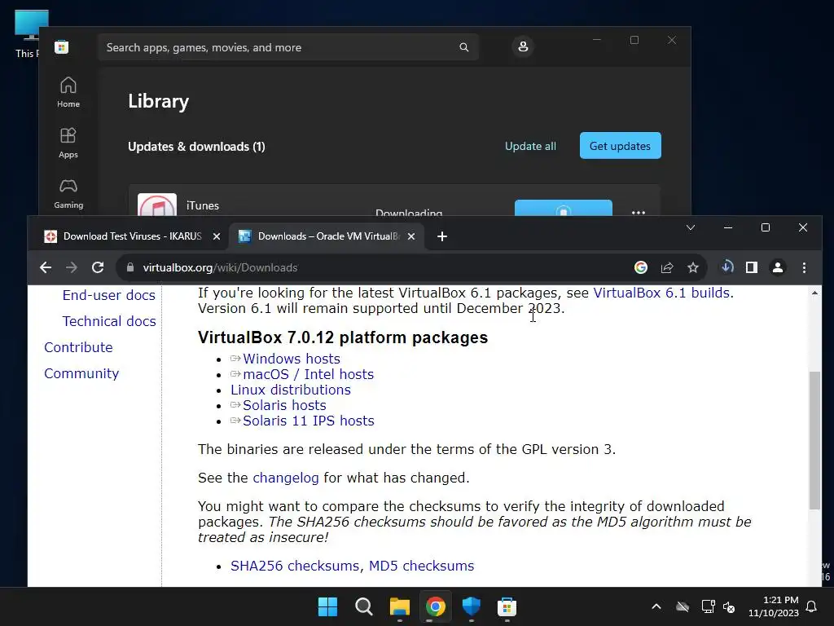Open taskbar Search
Viewport: 834px width, 626px height.
click(x=364, y=606)
